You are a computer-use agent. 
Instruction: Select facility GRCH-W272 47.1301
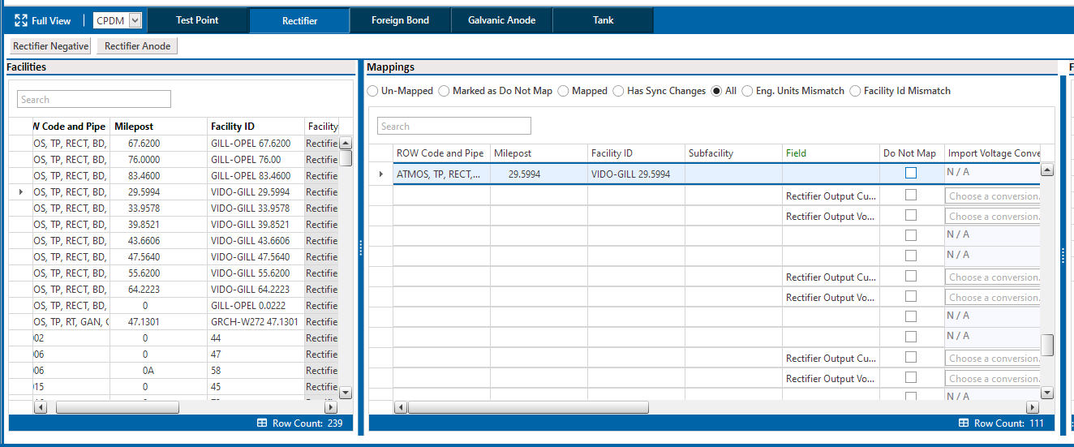[x=256, y=322]
